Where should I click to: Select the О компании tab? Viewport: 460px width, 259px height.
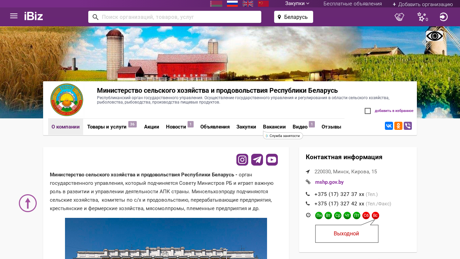(x=66, y=127)
